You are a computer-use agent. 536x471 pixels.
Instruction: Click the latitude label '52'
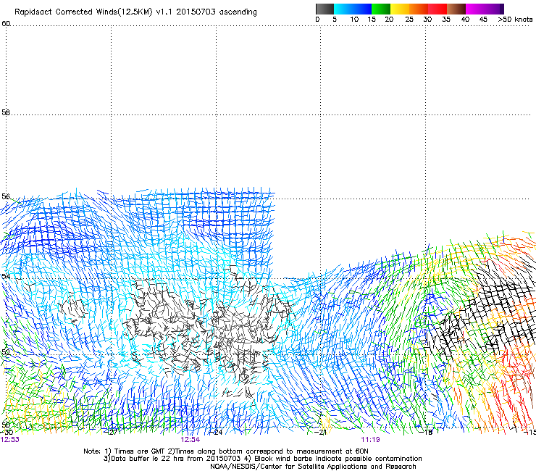(5, 351)
